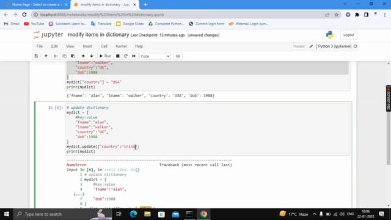Restart the kernel with the circular arrow
Viewport: 391px width, 220px height.
pos(126,56)
